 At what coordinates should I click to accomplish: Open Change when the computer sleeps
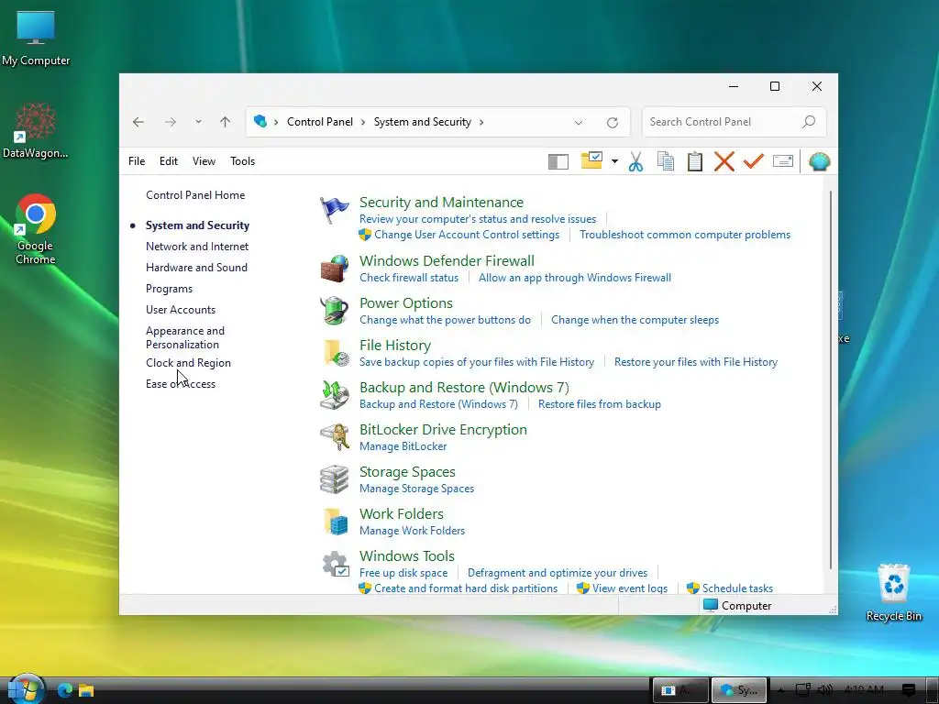tap(635, 320)
